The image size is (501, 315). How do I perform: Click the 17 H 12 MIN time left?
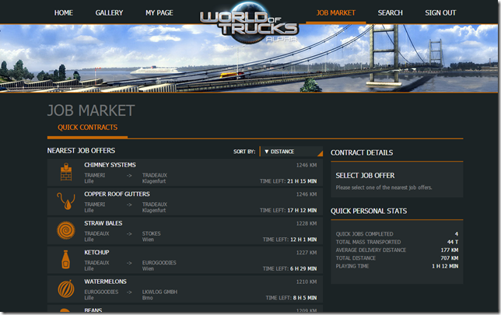coord(302,210)
